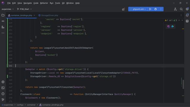Screen dimensions: 190x107
Task: Open the Edit menu
Action: [14, 3]
